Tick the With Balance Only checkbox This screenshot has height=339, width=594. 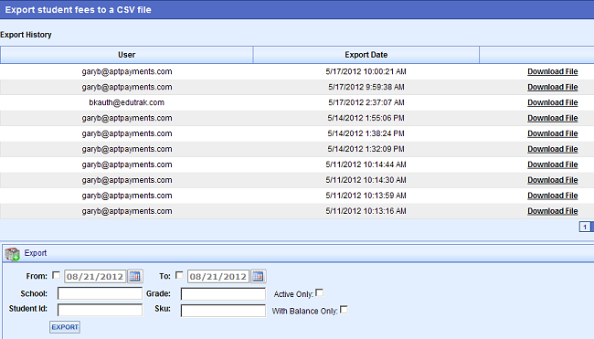click(344, 310)
